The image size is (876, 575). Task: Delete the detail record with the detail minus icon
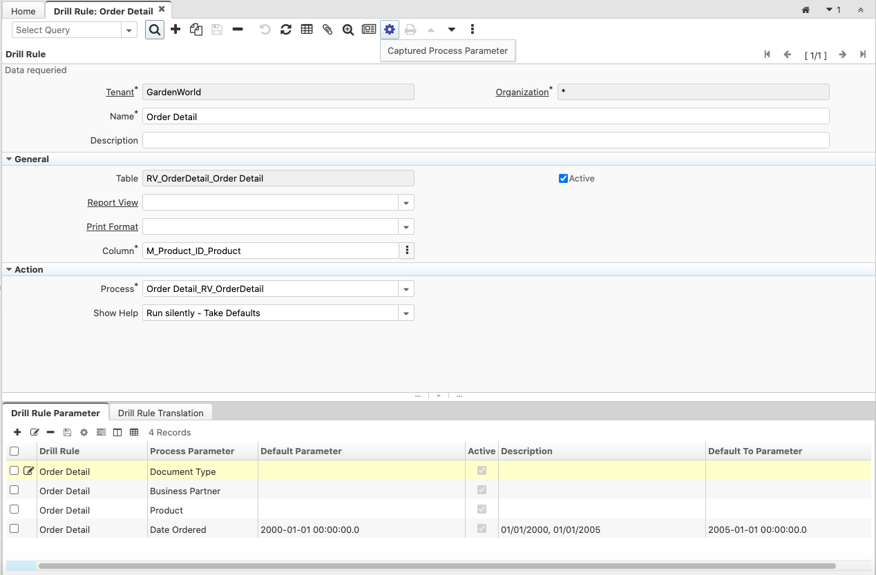click(x=50, y=432)
